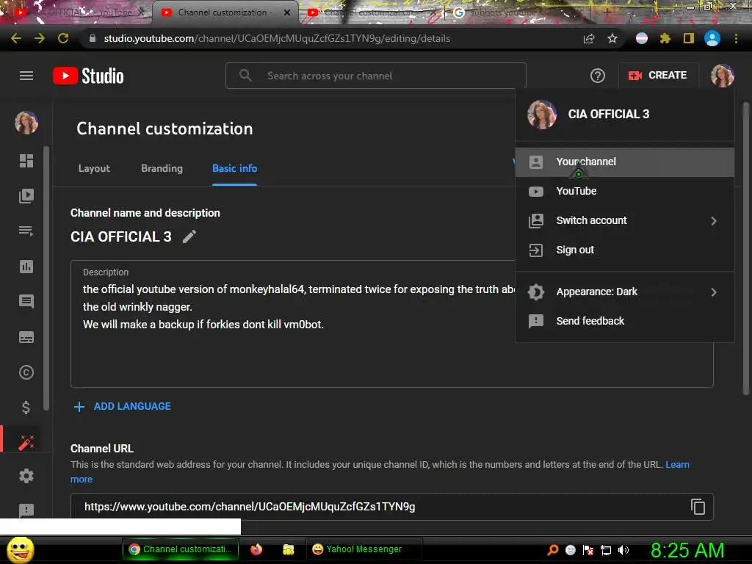Click the browser address bar URL
The image size is (752, 564).
coord(277,38)
